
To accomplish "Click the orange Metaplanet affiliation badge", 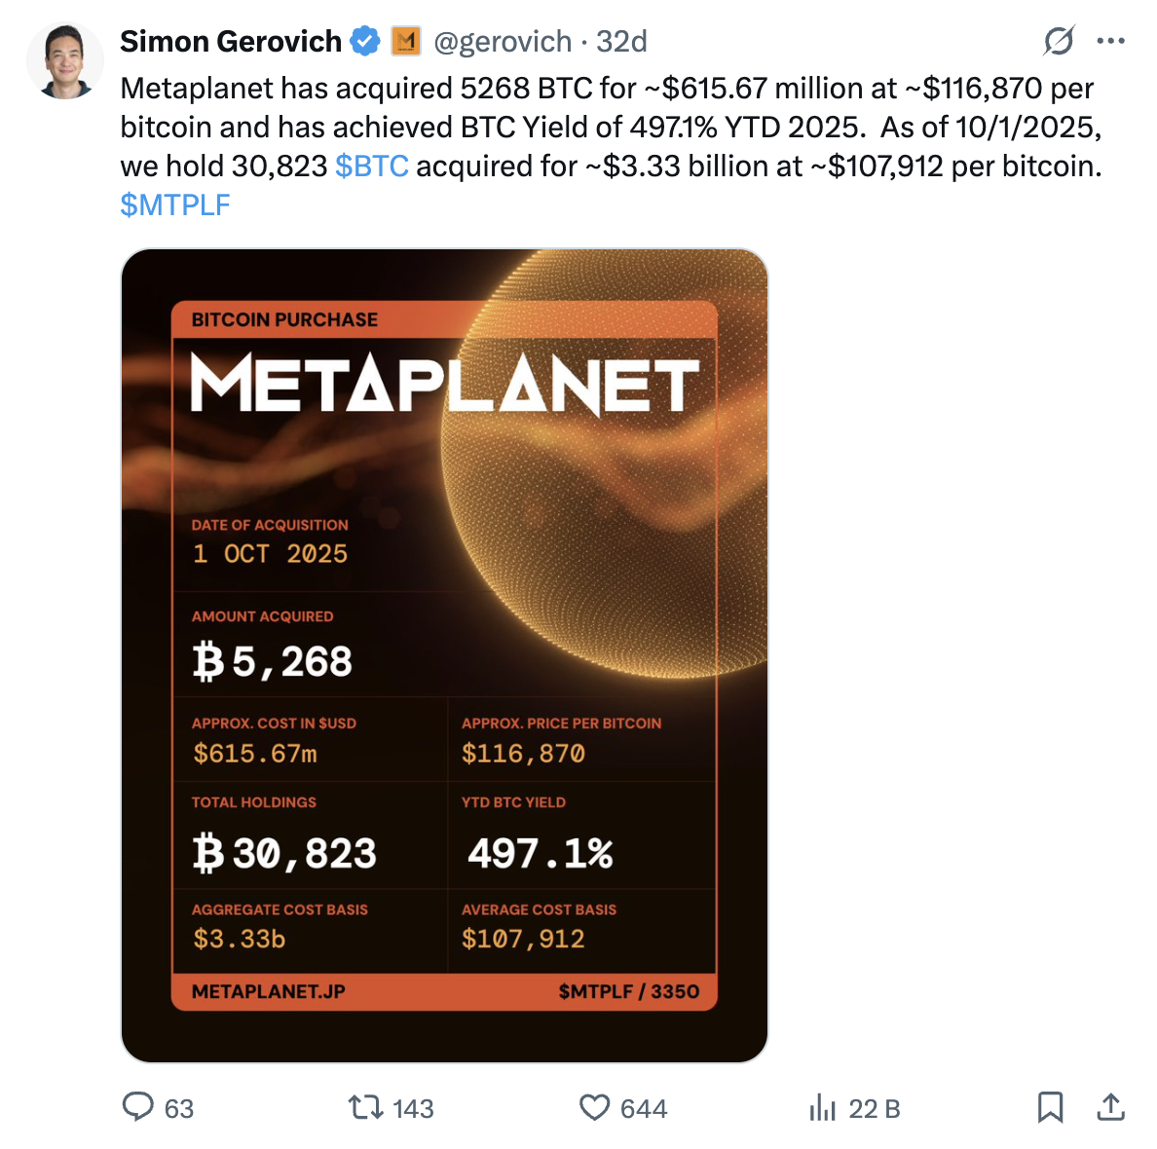I will click(405, 42).
